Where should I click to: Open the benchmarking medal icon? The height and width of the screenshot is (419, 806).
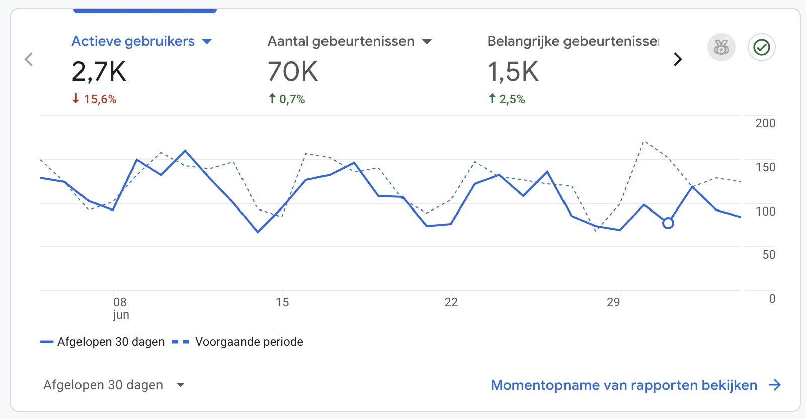(x=721, y=47)
